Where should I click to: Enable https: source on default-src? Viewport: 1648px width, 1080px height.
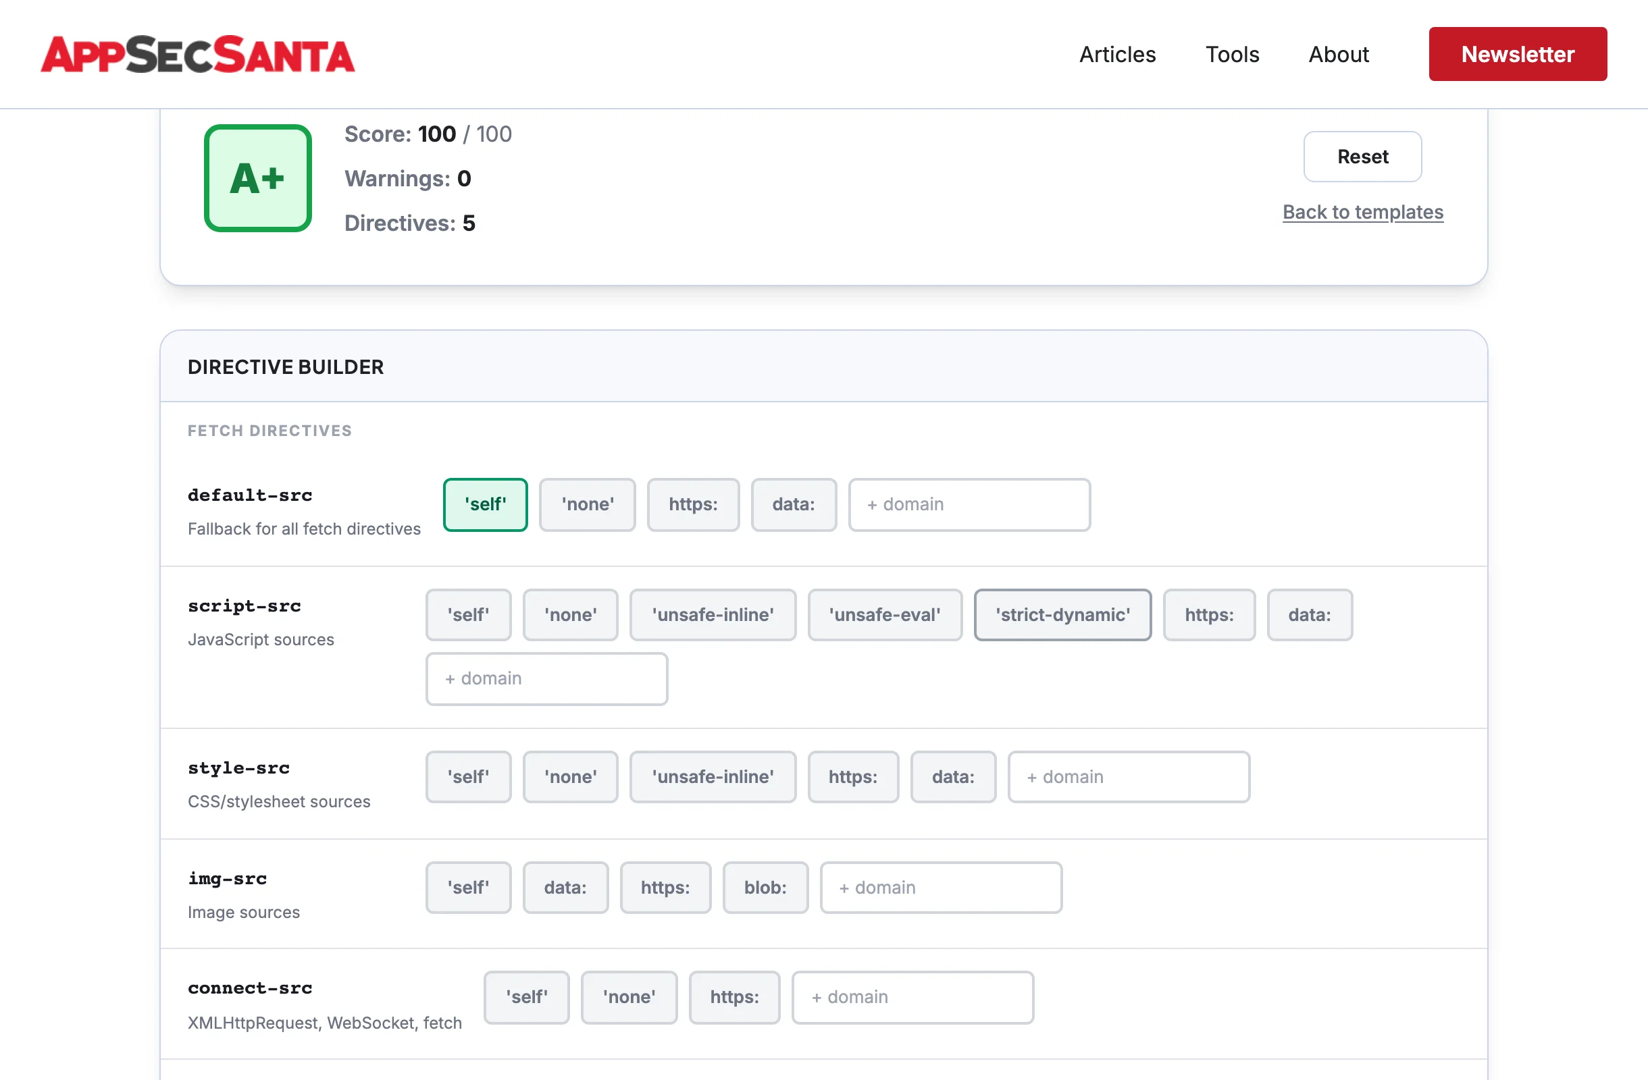coord(693,504)
